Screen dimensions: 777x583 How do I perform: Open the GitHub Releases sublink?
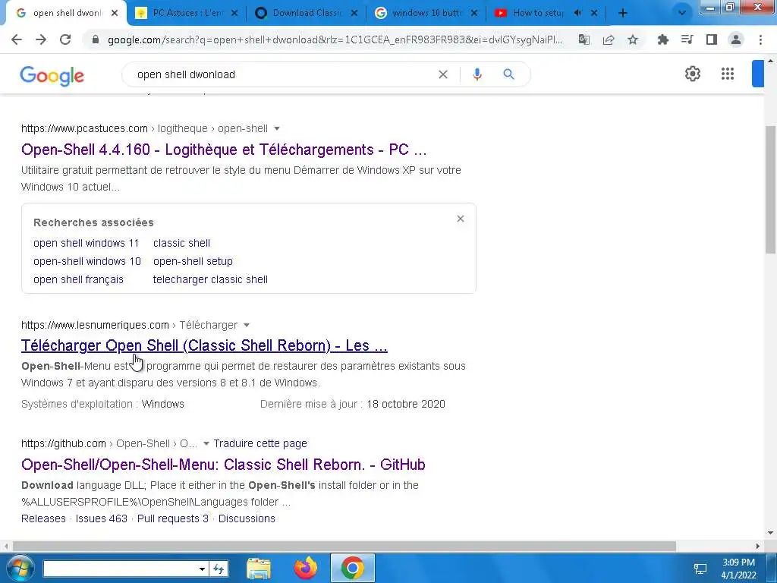(x=43, y=518)
